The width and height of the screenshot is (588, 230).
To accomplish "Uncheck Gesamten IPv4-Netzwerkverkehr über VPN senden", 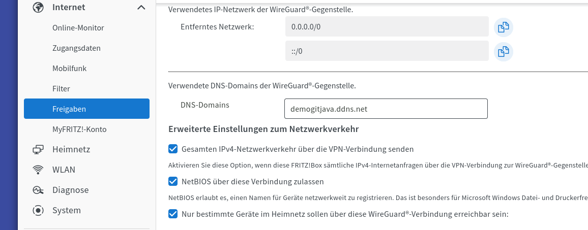I will coord(173,149).
